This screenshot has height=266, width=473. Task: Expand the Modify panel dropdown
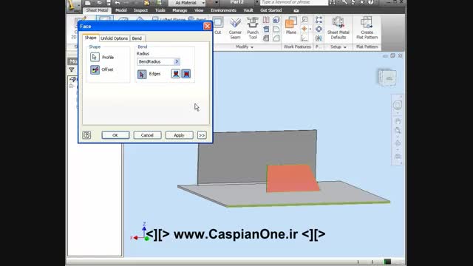pyautogui.click(x=245, y=47)
